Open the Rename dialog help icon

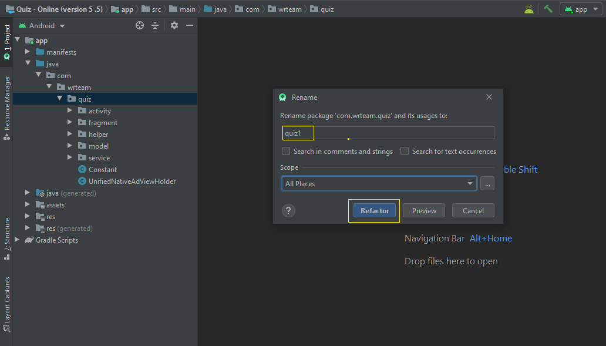(x=288, y=211)
